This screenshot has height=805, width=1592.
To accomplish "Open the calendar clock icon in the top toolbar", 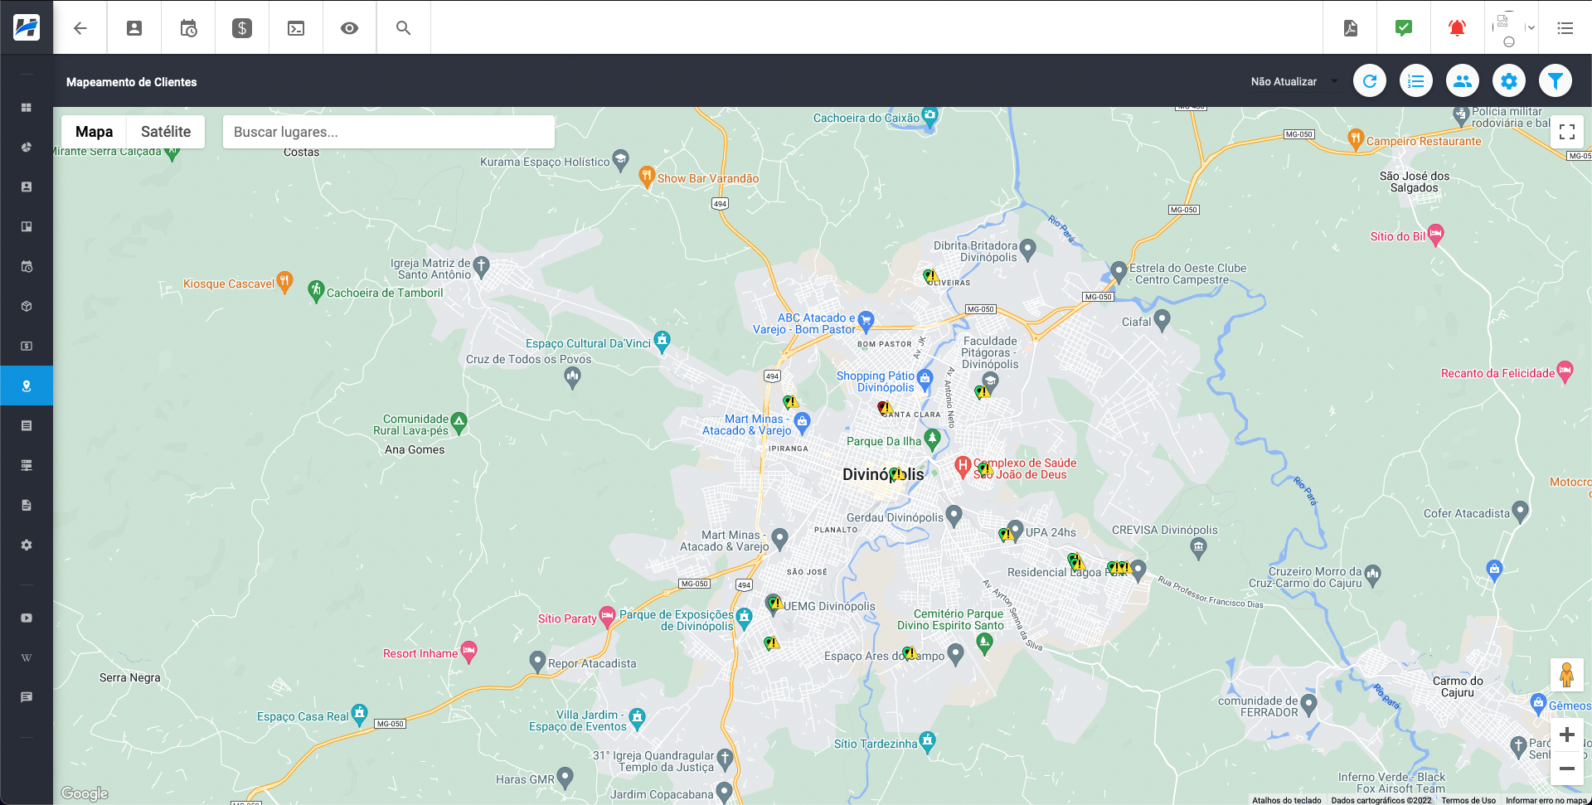I will coord(188,28).
